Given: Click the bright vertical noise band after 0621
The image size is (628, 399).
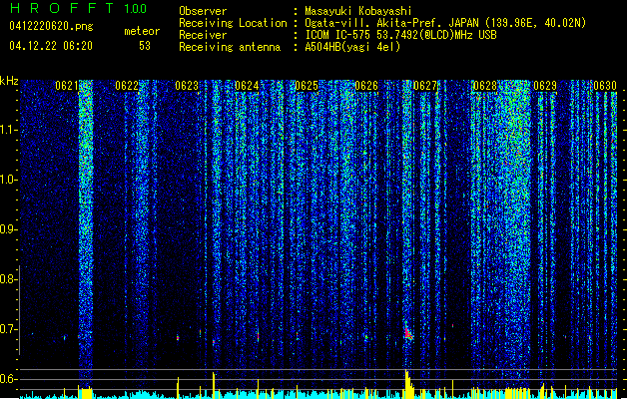Looking at the screenshot, I should pos(85,232).
